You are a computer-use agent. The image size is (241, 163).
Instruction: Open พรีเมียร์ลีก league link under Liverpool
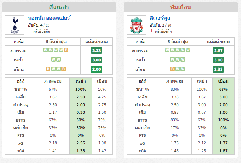click(163, 31)
